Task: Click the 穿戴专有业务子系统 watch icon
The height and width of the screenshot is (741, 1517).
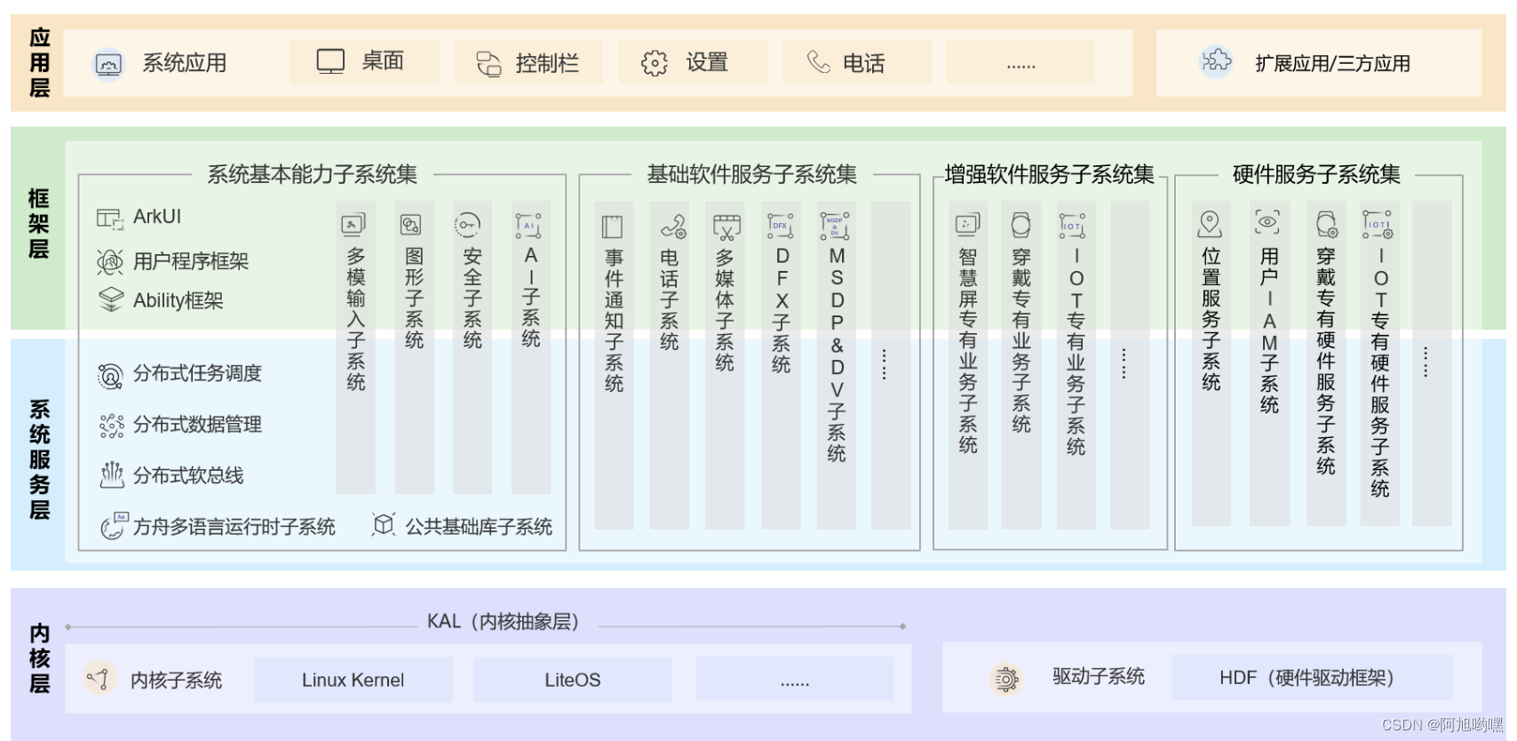Action: (1021, 225)
